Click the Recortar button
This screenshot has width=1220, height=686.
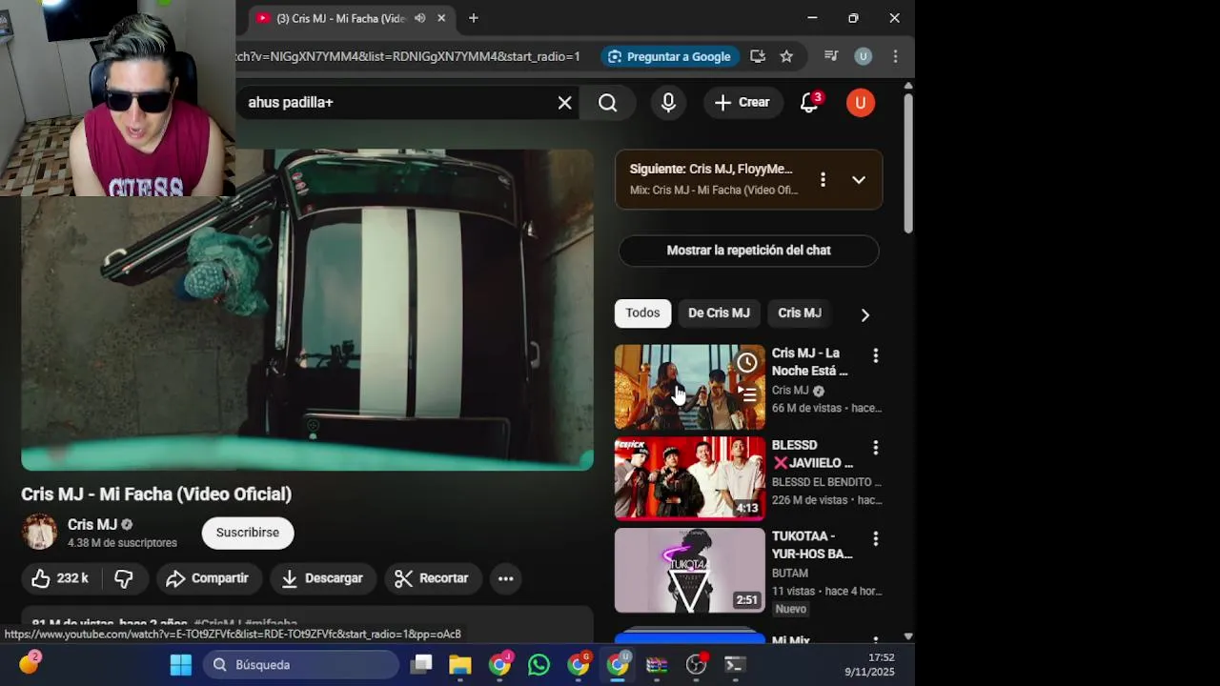point(432,578)
